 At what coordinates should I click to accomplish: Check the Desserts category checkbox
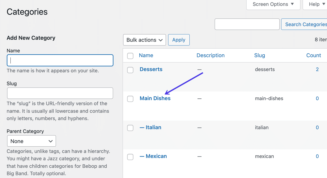pyautogui.click(x=130, y=70)
